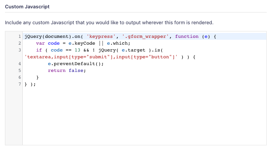Click the false keyword on line 5
Screen dimensions: 272x151
click(x=76, y=70)
